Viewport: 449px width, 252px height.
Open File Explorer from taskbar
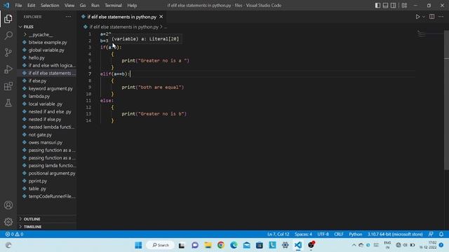click(208, 245)
